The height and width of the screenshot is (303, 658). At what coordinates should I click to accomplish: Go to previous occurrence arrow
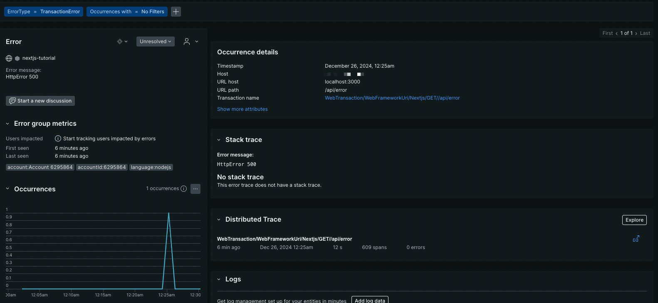pos(616,34)
